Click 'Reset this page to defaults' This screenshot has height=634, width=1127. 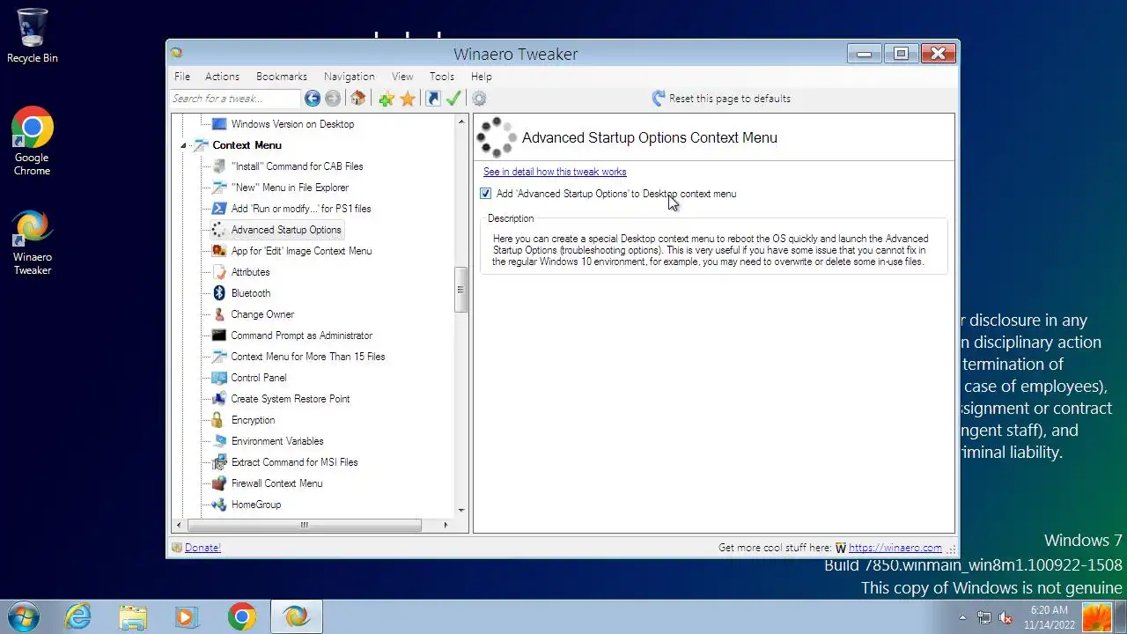pos(730,99)
